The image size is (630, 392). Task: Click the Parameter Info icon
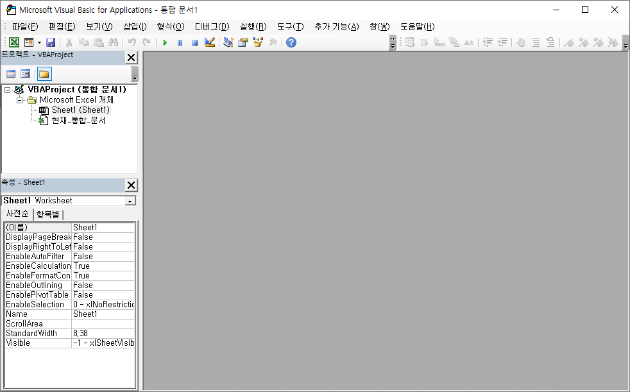click(x=454, y=42)
